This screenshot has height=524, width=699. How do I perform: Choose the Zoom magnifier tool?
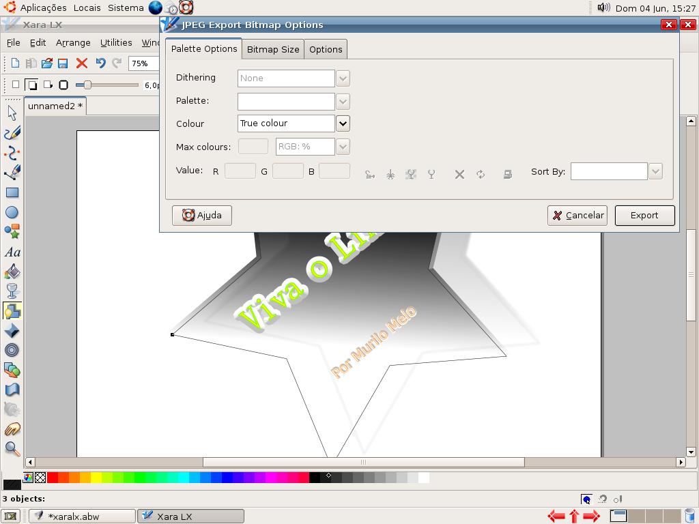tap(12, 448)
